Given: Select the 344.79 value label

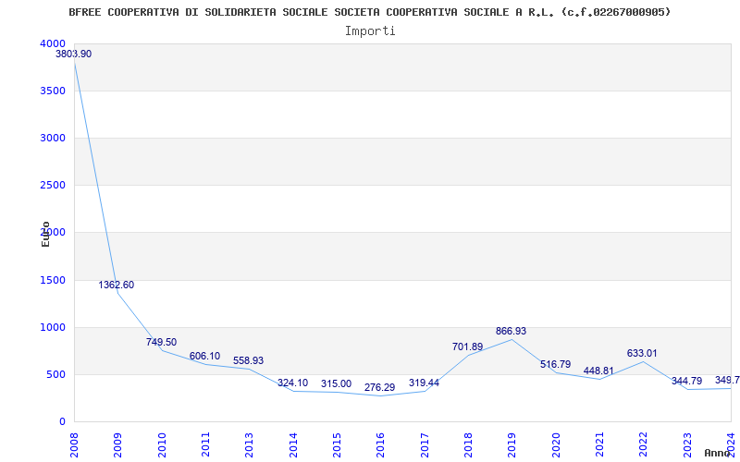Looking at the screenshot, I should [686, 382].
